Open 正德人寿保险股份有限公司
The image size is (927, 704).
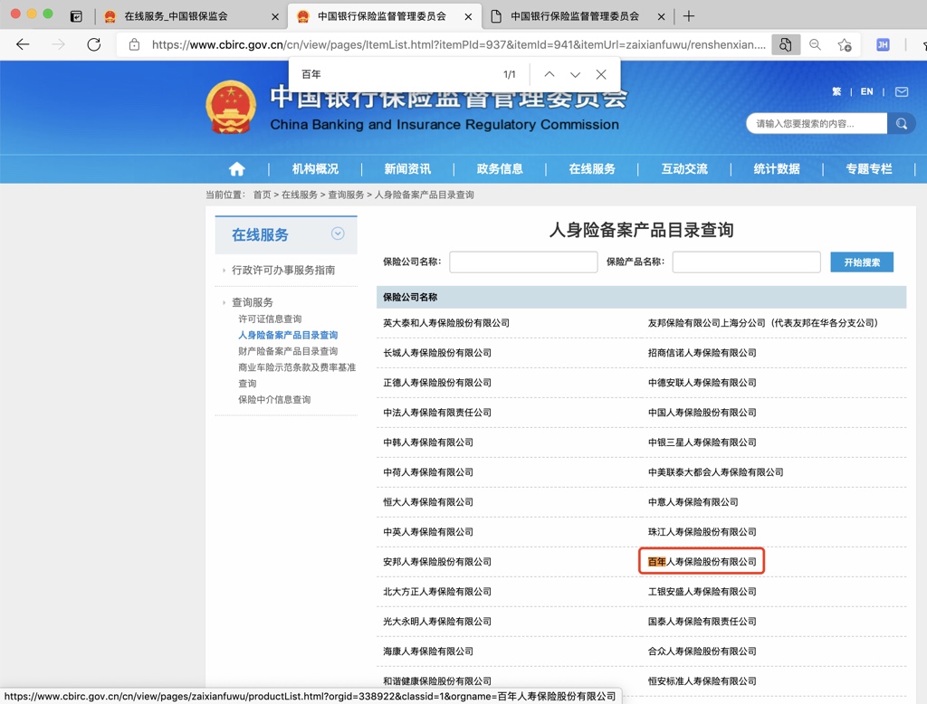pos(437,383)
